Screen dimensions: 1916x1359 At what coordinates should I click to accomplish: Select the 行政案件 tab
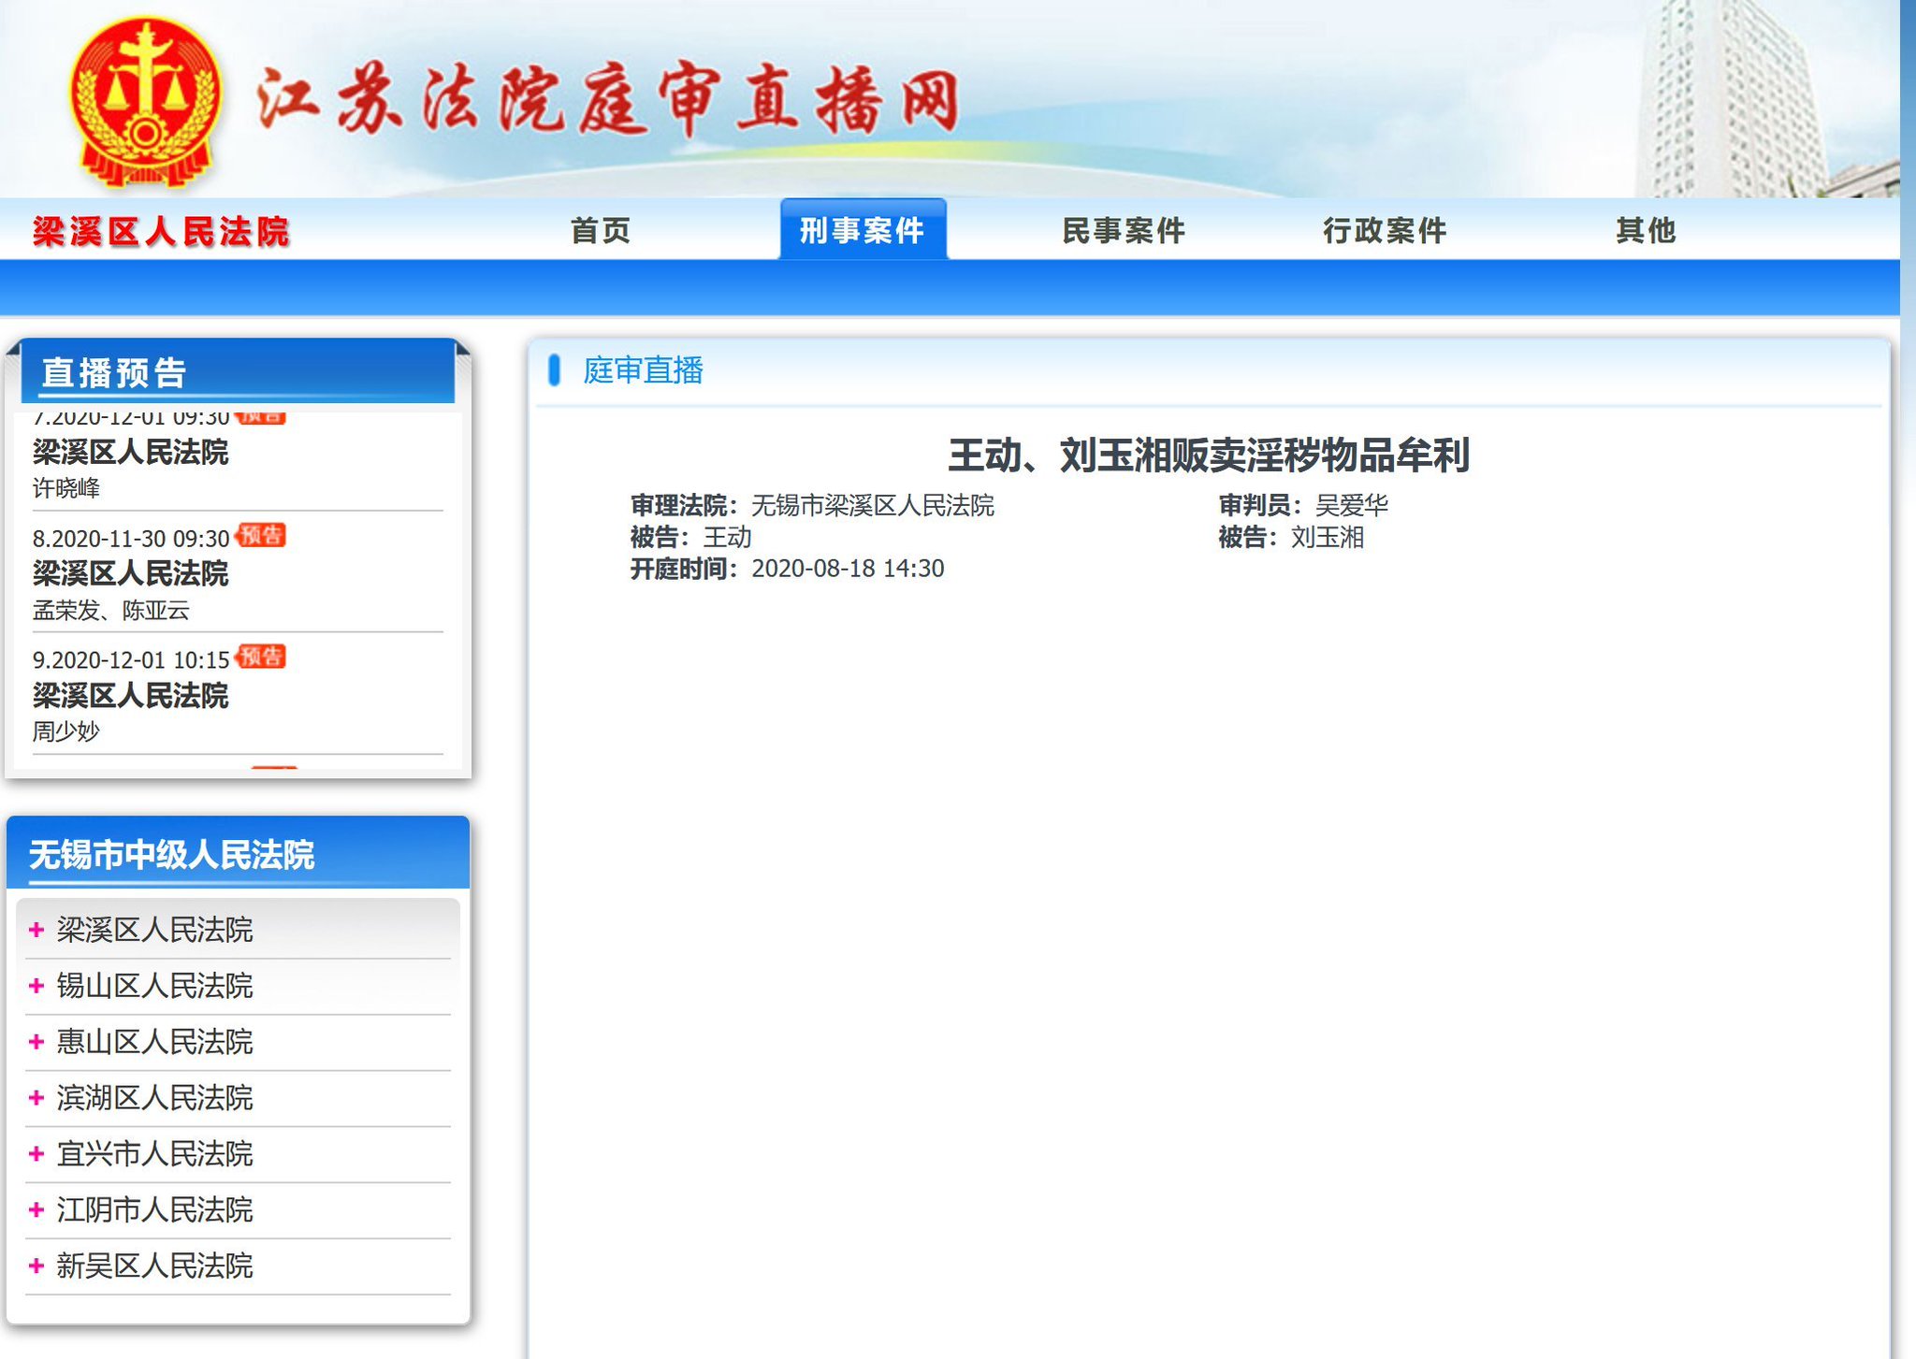tap(1385, 230)
